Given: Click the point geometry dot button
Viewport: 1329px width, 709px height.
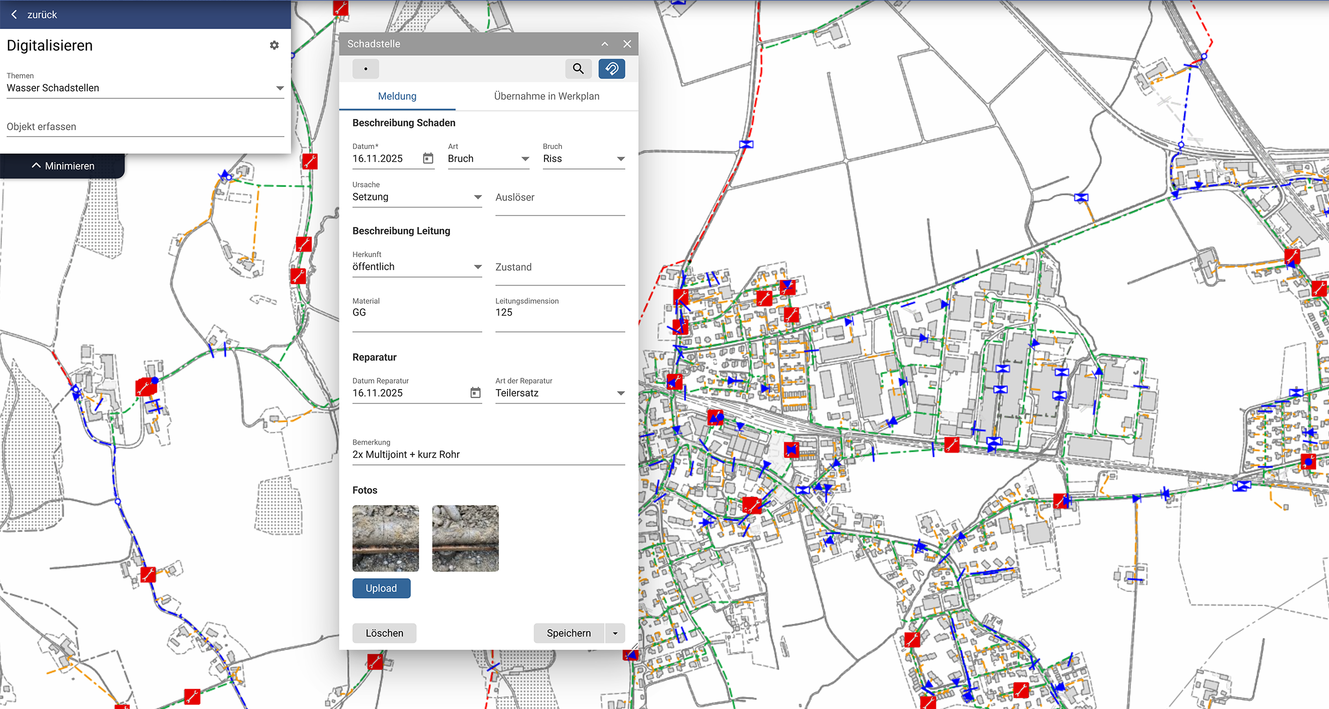Looking at the screenshot, I should click(365, 69).
